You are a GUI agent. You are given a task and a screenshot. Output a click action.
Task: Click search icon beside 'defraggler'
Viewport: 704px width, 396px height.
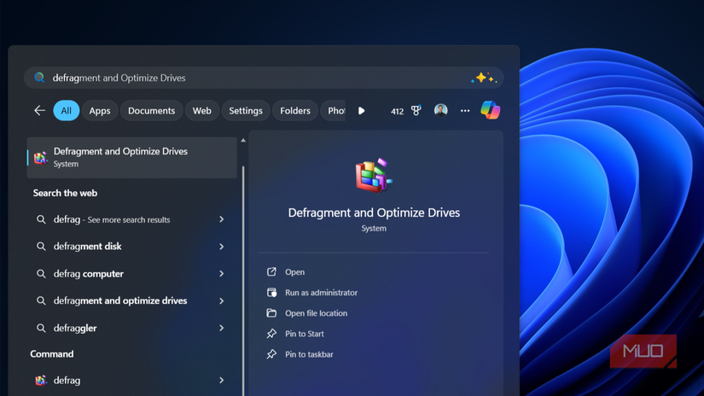click(41, 329)
